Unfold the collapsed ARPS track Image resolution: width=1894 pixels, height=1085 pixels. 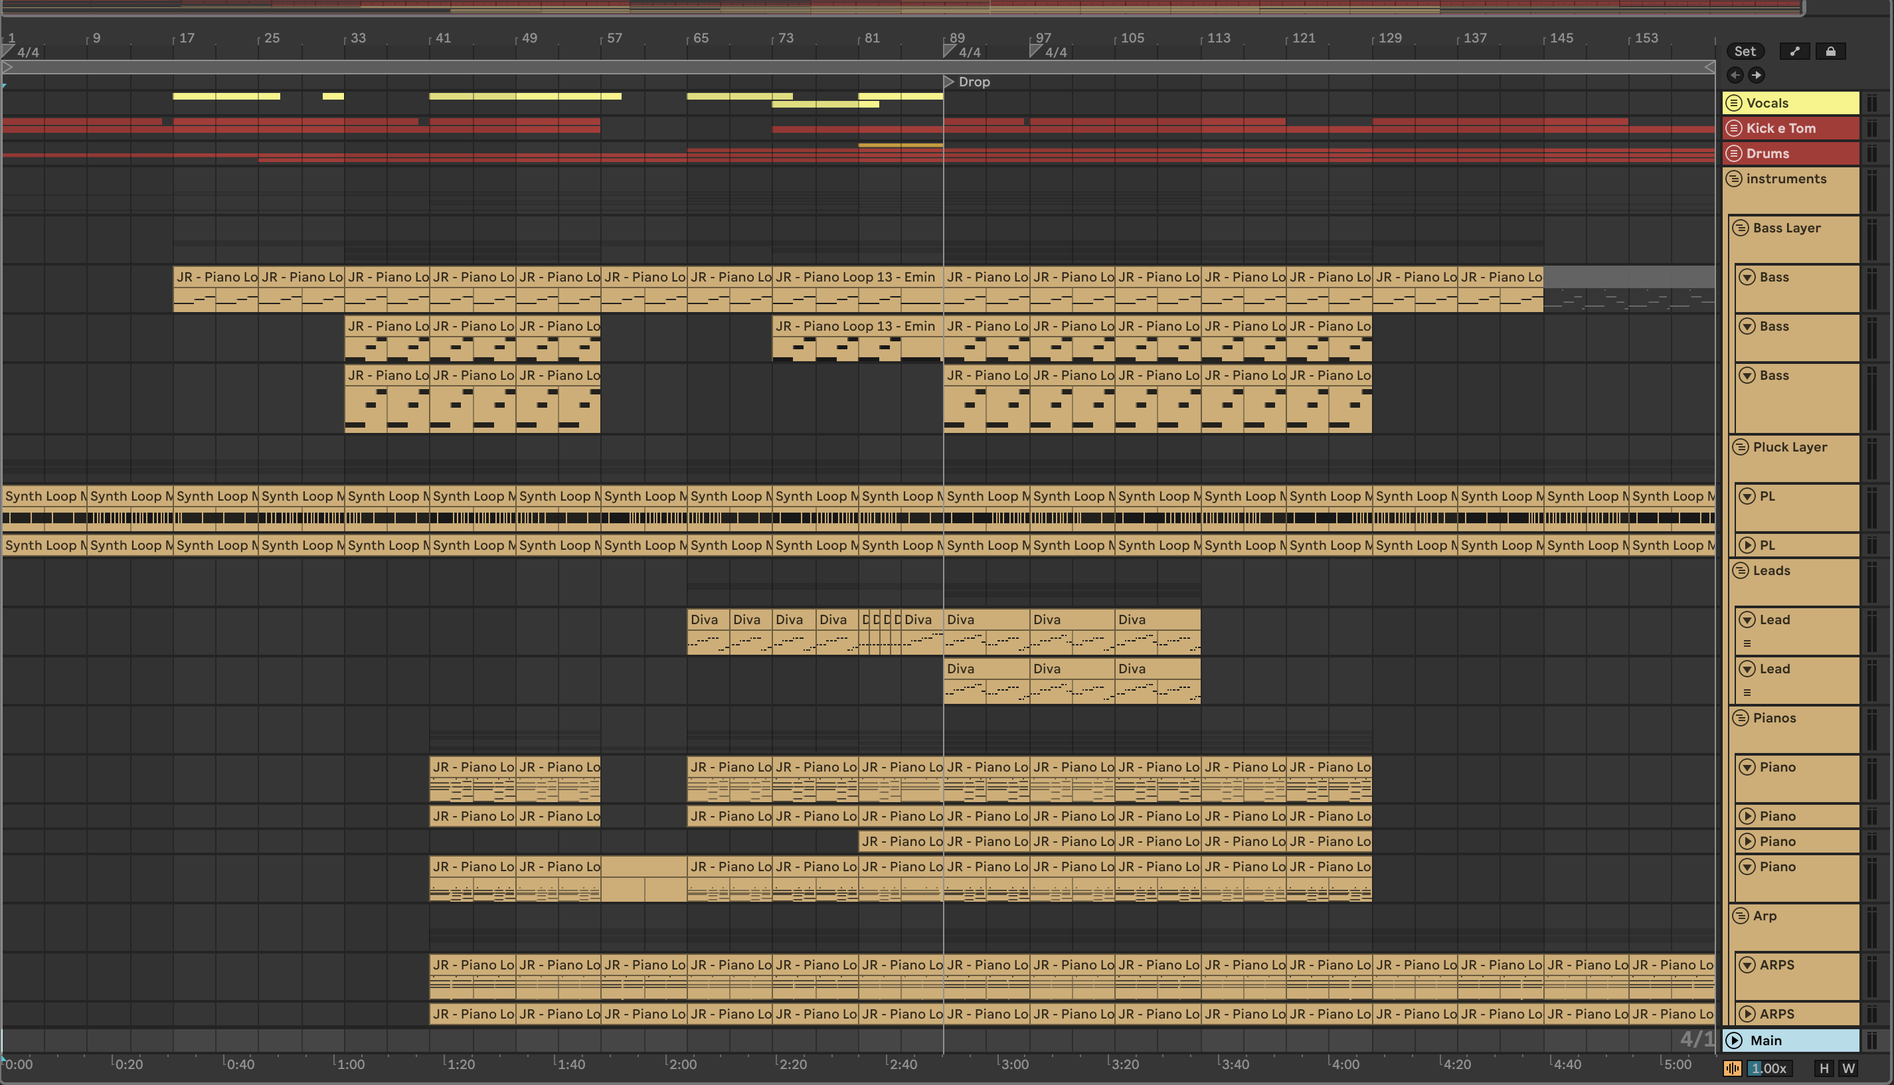(1747, 1014)
